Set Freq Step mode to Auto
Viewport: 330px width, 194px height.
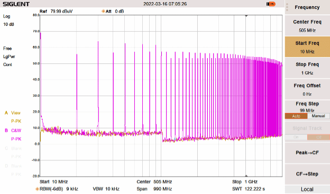click(x=296, y=116)
